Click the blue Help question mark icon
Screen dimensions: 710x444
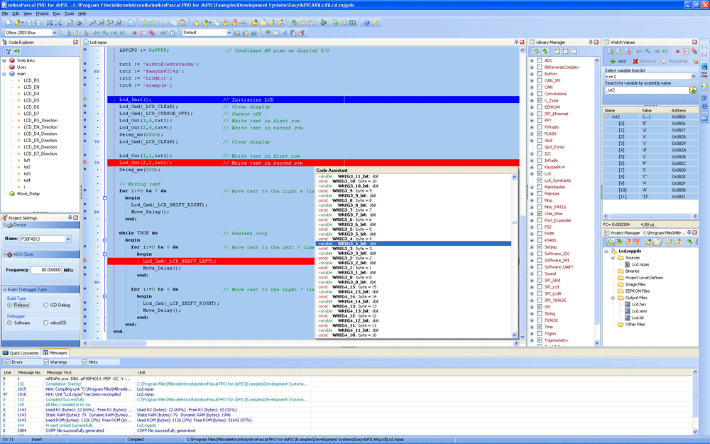click(367, 22)
